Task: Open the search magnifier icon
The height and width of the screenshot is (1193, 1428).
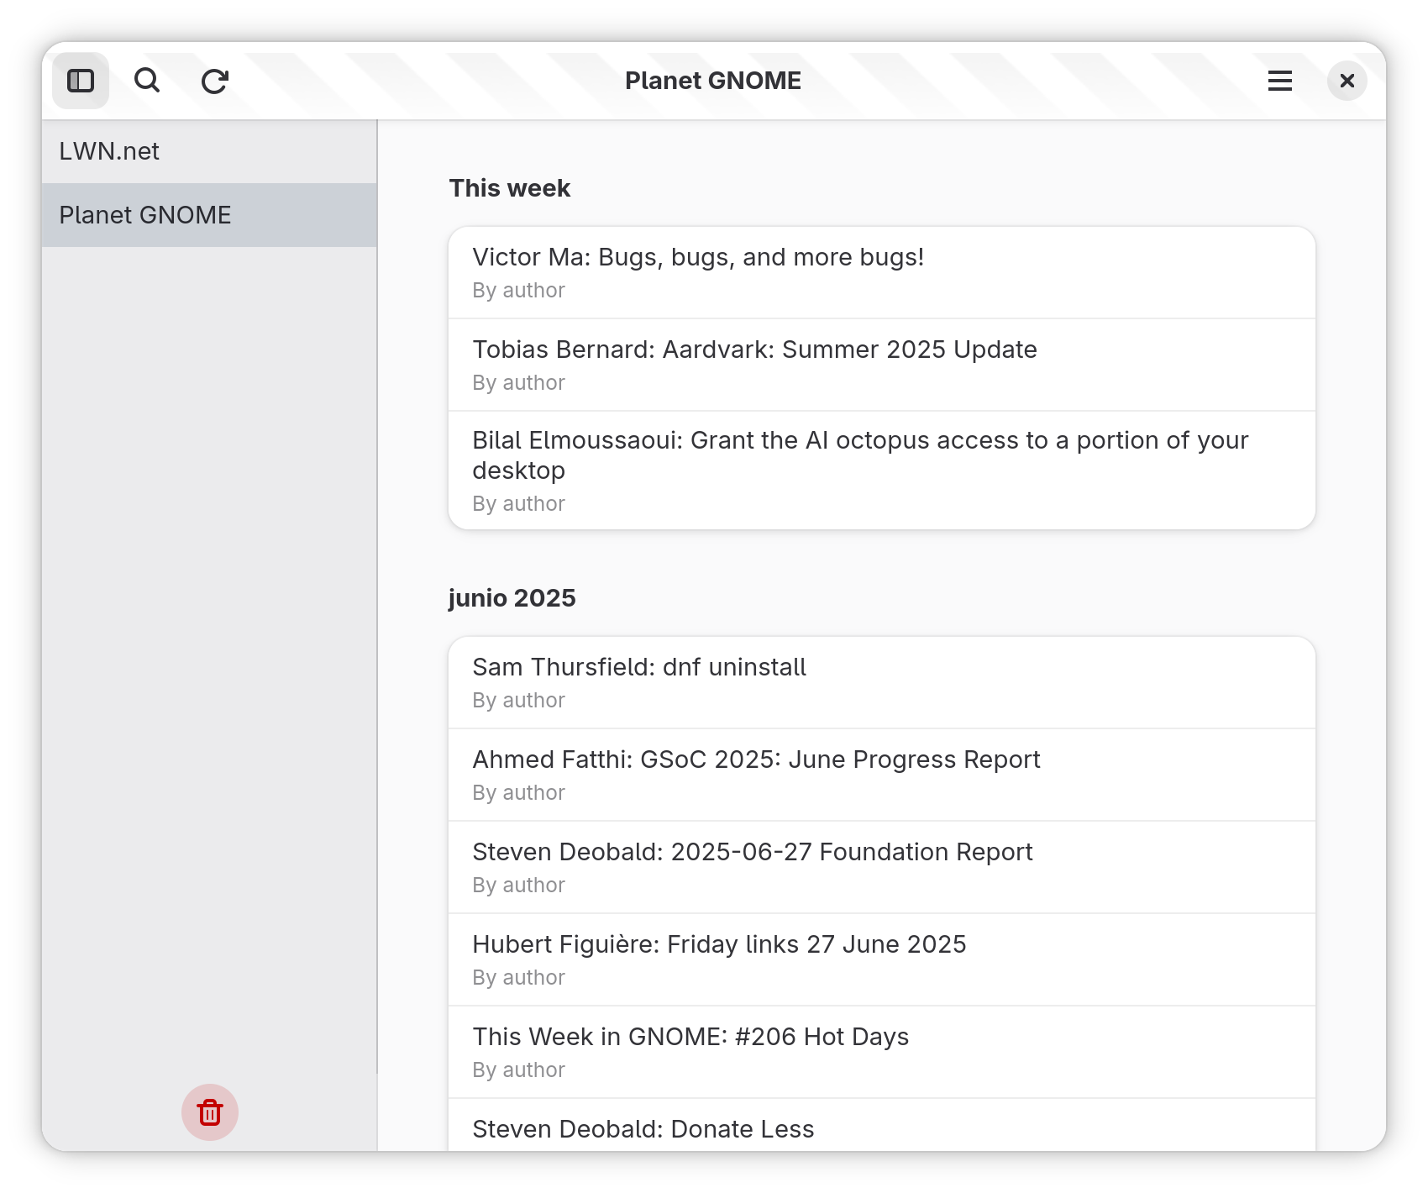Action: pos(147,81)
